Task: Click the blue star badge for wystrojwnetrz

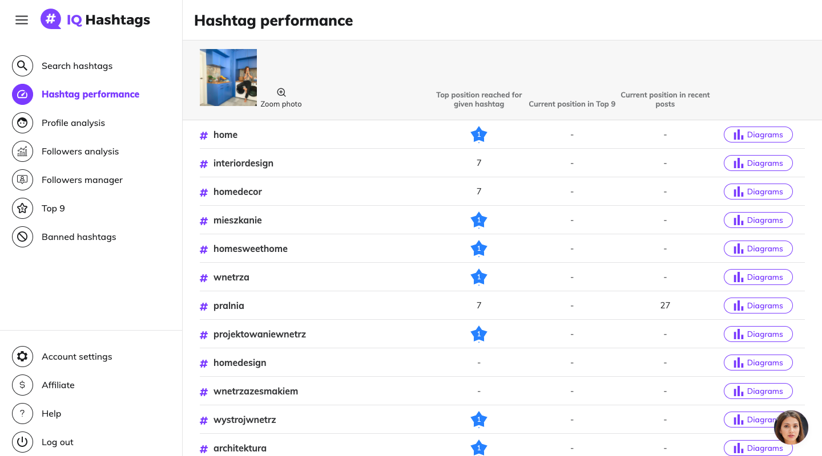Action: [479, 420]
